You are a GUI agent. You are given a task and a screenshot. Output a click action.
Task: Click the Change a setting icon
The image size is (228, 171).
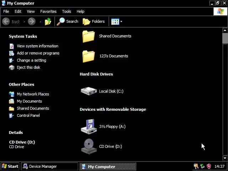pos(12,60)
